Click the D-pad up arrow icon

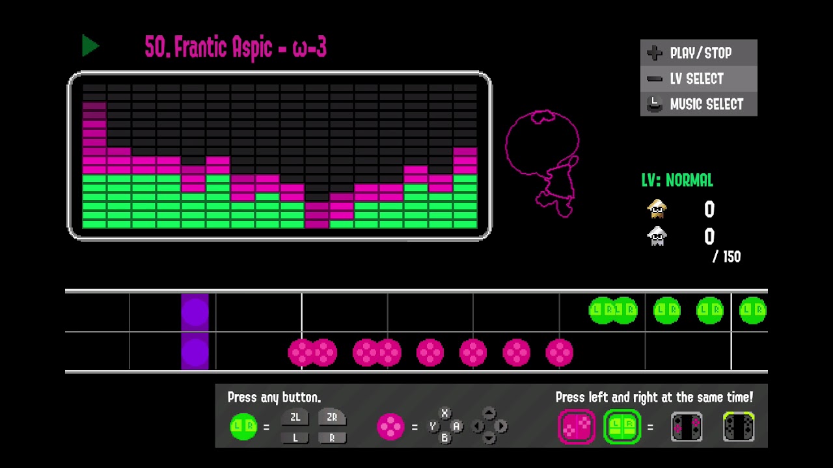489,413
